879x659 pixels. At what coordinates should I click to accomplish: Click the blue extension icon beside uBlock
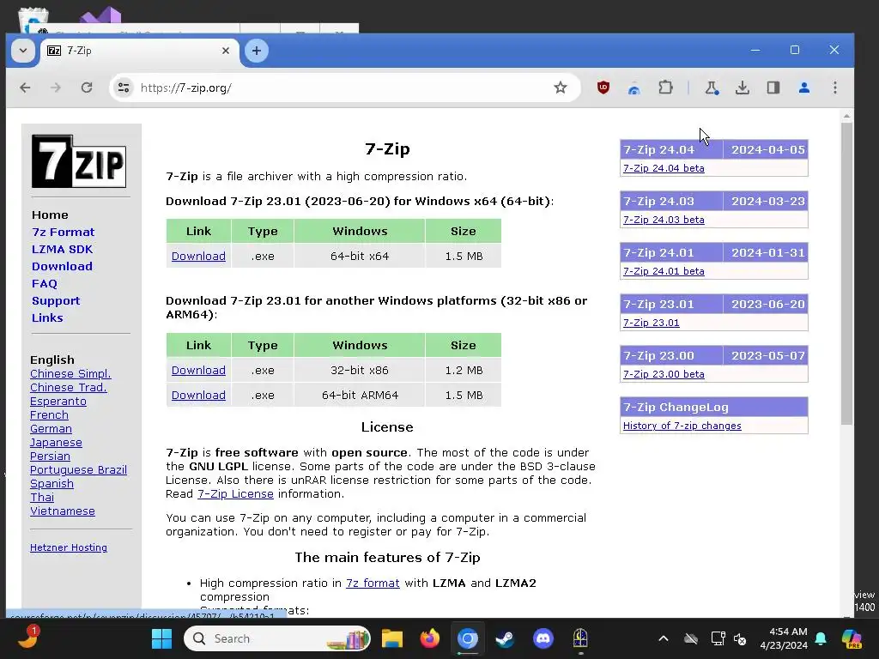coord(634,88)
